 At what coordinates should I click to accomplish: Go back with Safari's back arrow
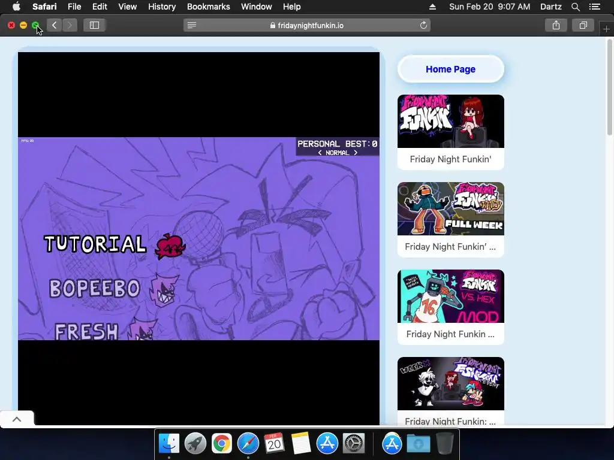click(55, 25)
